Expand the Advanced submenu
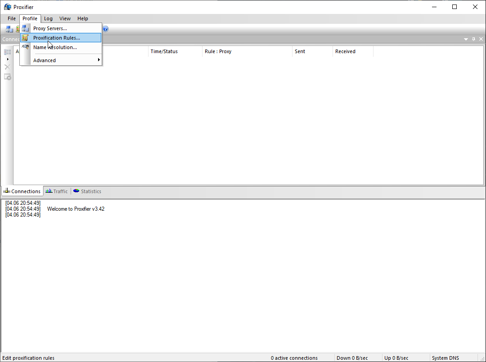This screenshot has width=486, height=362. pos(61,60)
